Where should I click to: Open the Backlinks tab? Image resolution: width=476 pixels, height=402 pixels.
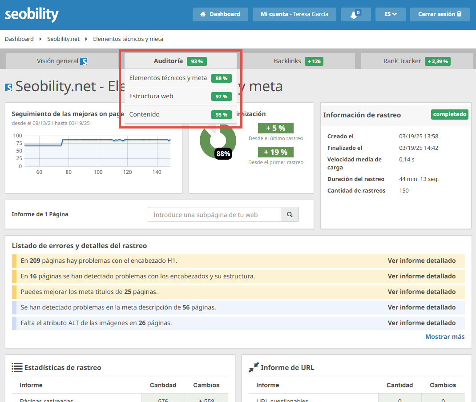point(299,61)
